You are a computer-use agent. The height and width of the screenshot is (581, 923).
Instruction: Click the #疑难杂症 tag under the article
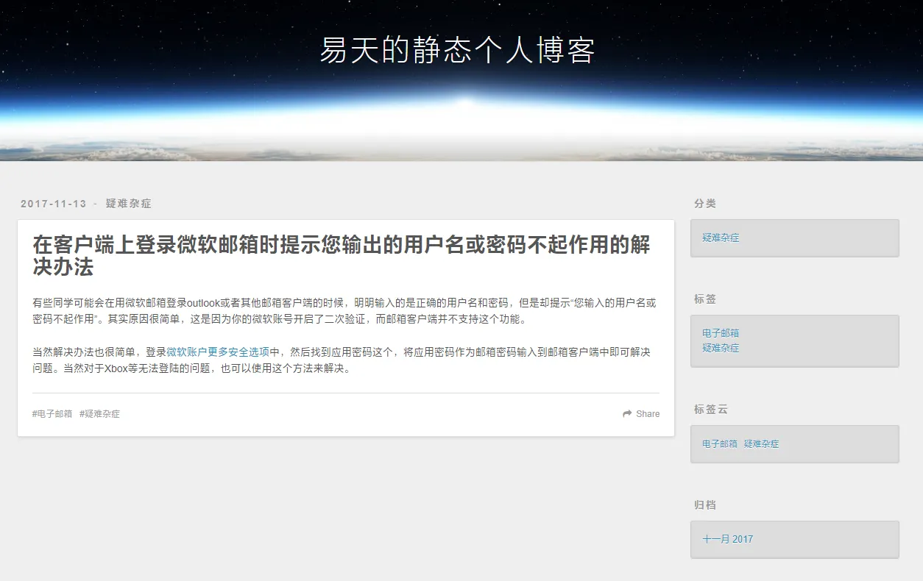(x=99, y=414)
